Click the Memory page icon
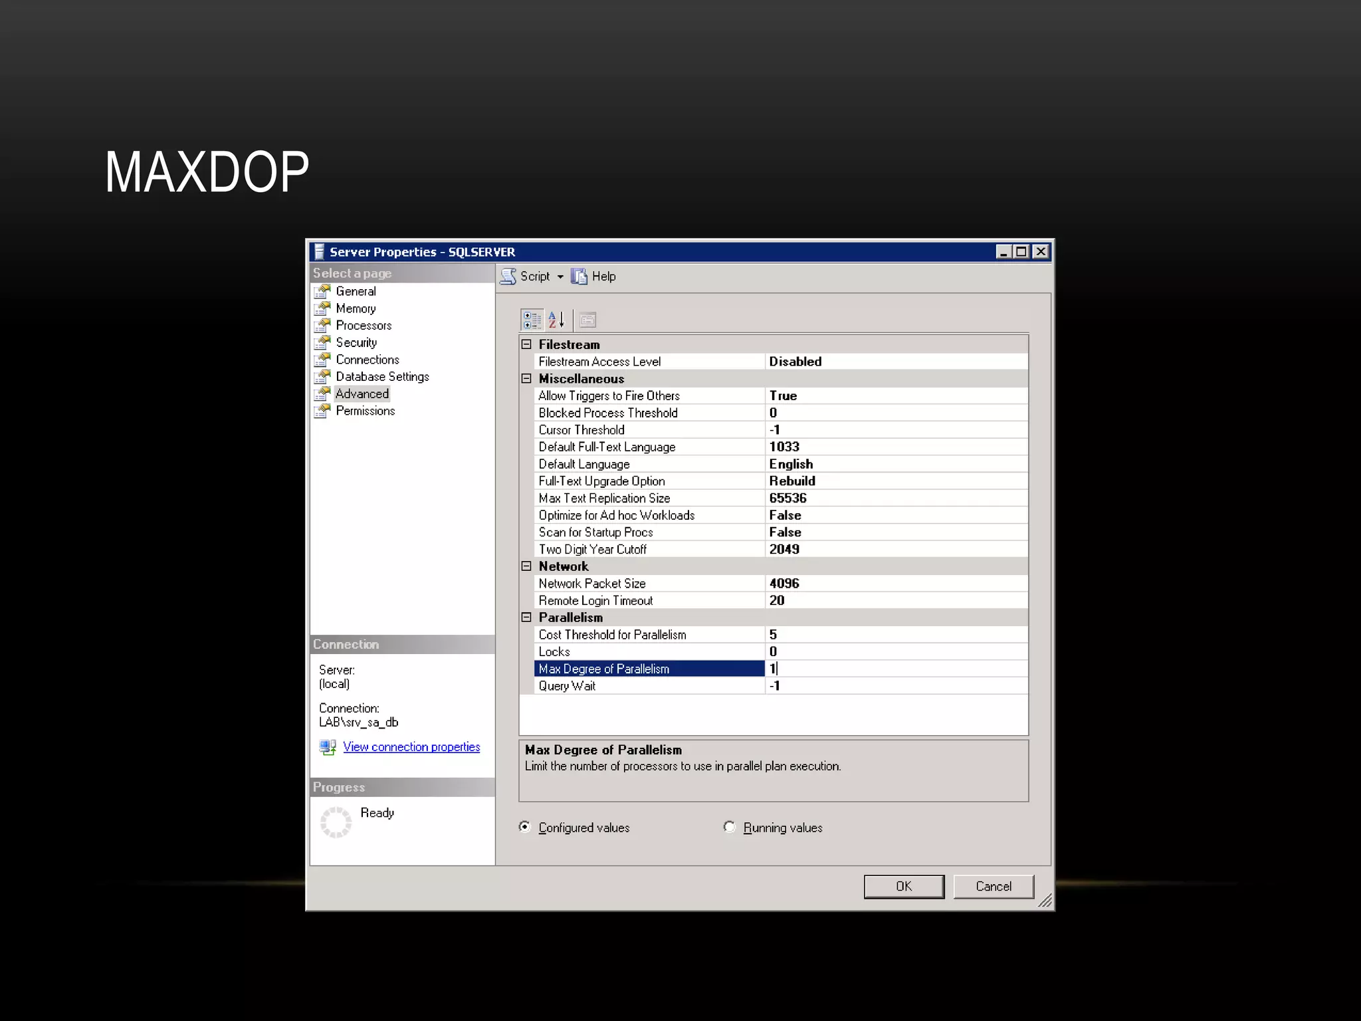The image size is (1361, 1021). pos(322,308)
